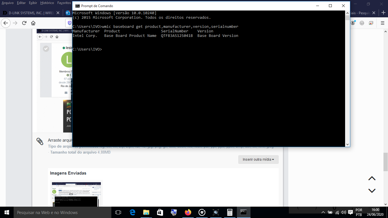Screen dimensions: 388x218
Task: Click the battery tray icon
Action: coord(330,212)
